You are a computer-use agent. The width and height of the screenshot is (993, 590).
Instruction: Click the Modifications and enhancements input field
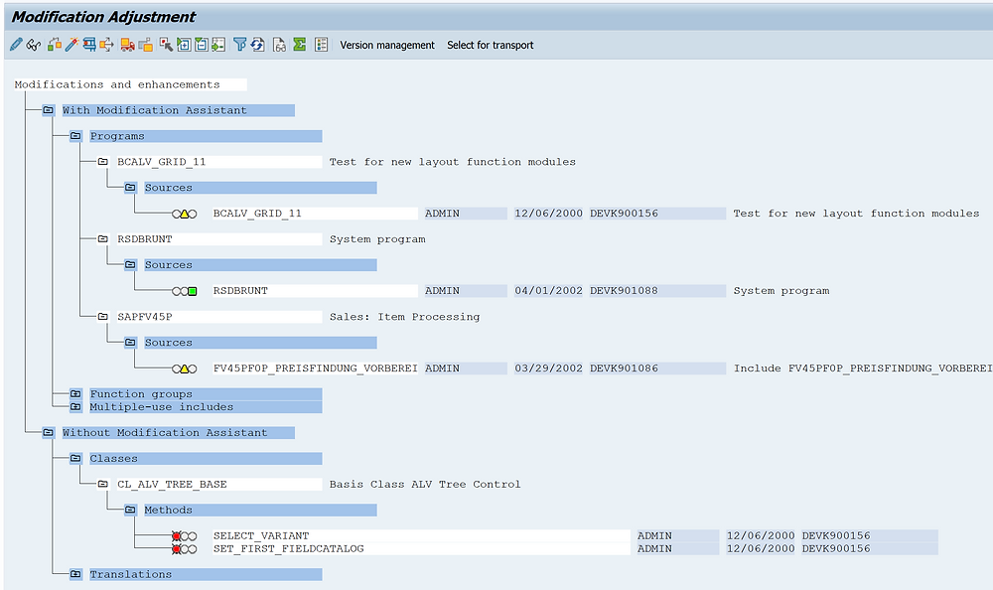click(124, 84)
